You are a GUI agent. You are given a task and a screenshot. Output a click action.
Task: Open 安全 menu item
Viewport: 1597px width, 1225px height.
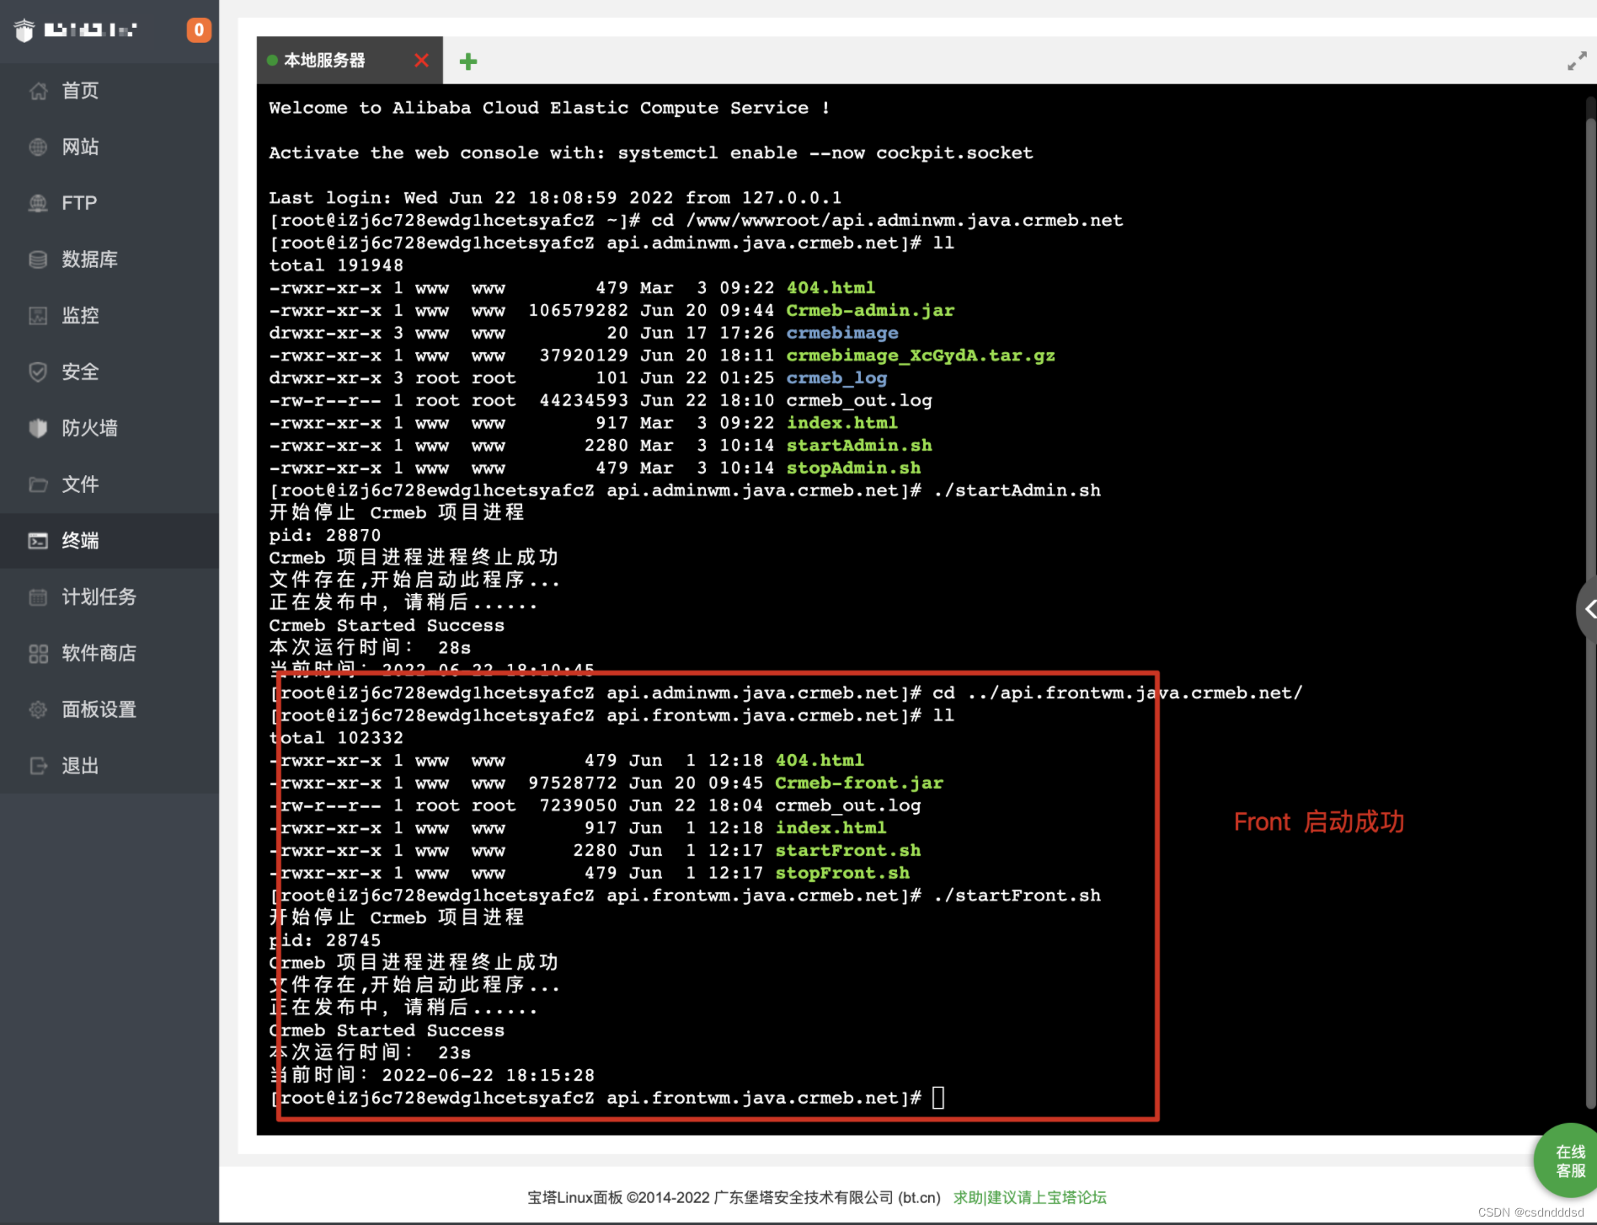click(109, 372)
